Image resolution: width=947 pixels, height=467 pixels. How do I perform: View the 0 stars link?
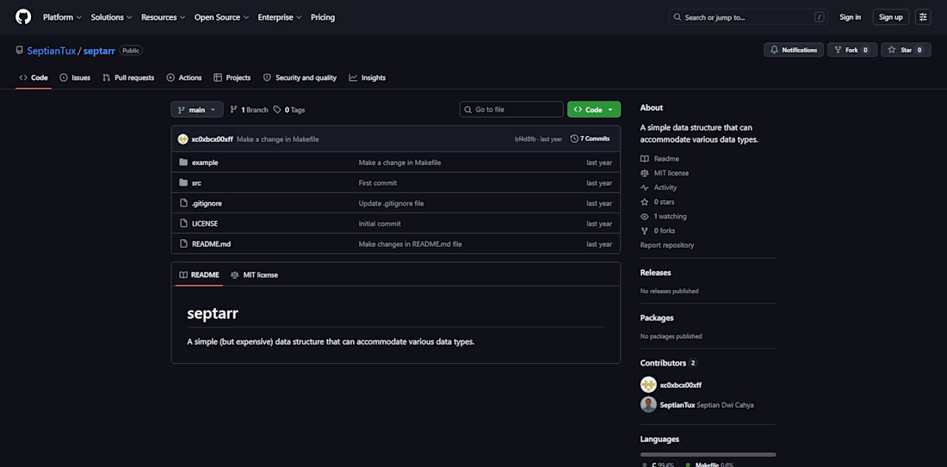pyautogui.click(x=658, y=202)
